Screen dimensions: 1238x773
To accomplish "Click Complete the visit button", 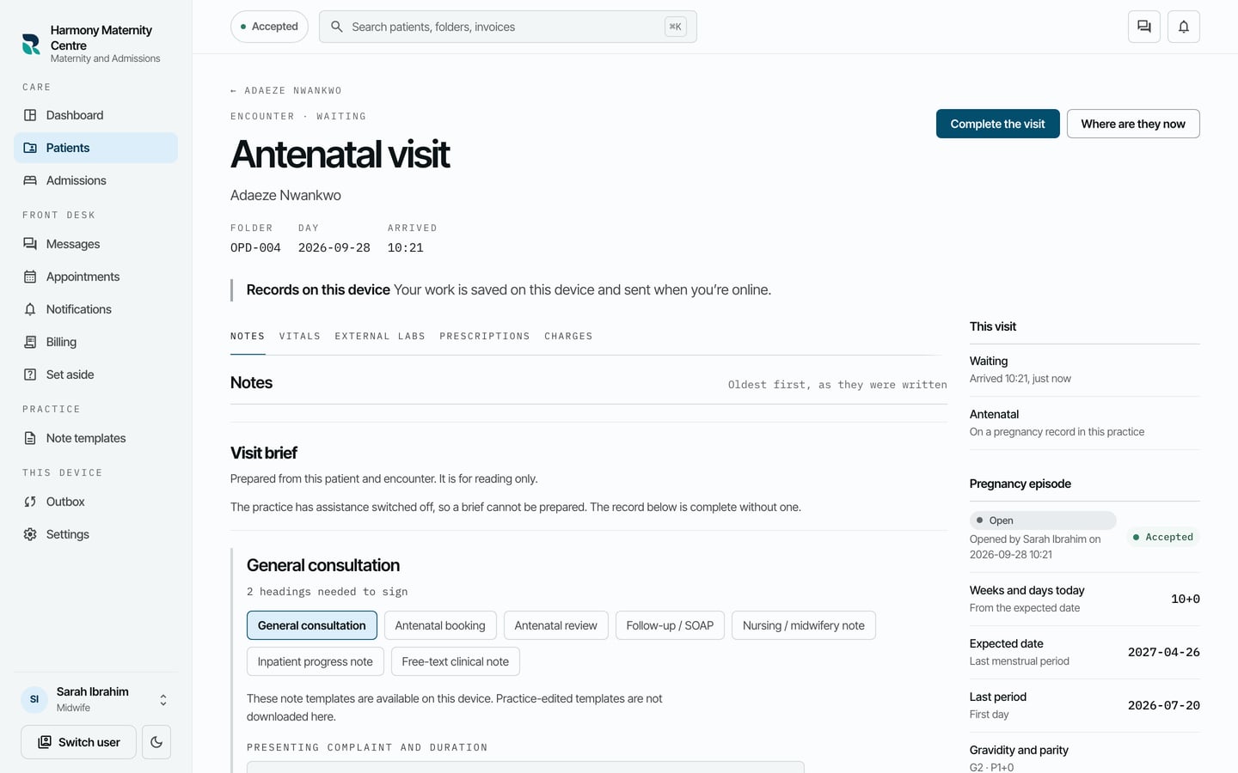I will (x=997, y=124).
